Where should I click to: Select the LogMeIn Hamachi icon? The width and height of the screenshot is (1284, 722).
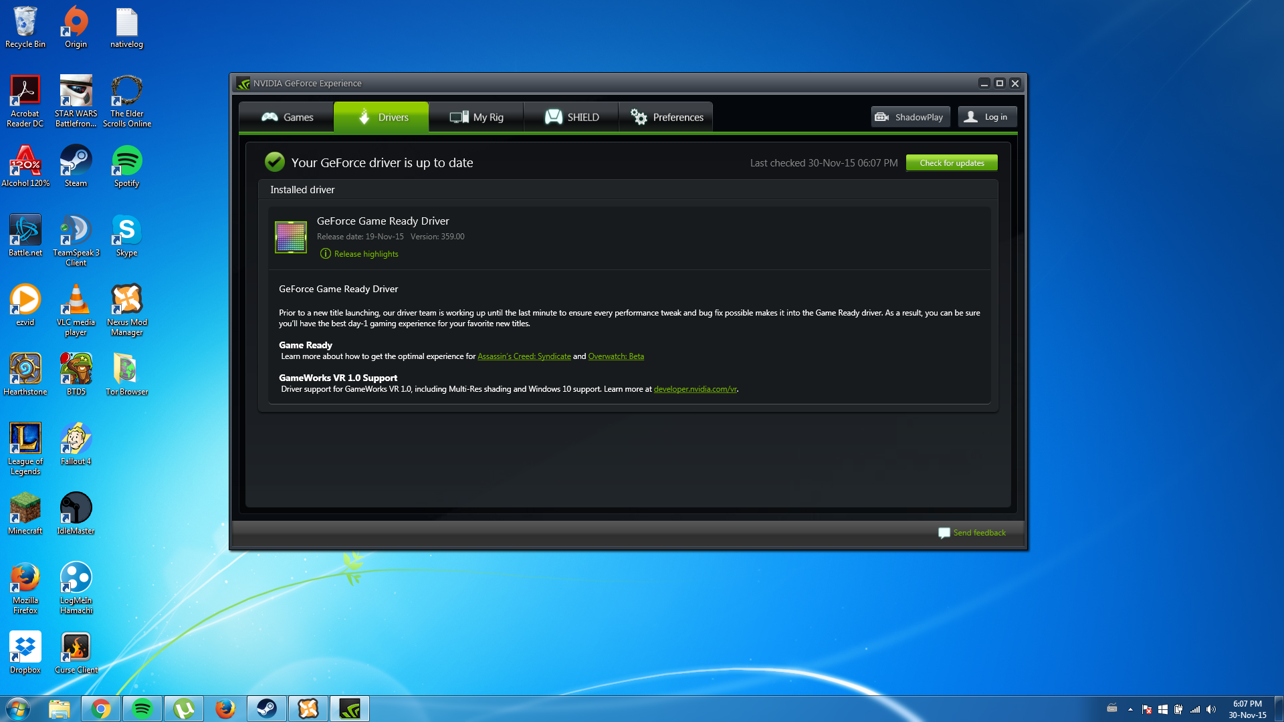(x=76, y=588)
